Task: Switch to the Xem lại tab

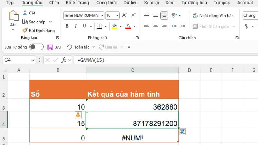Action: click(x=151, y=3)
